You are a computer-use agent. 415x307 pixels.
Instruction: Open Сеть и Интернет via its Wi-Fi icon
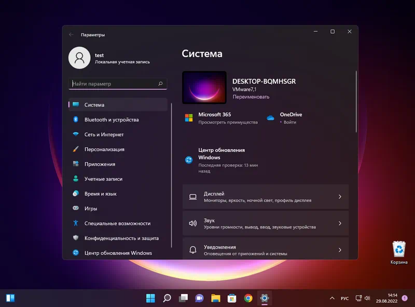pyautogui.click(x=75, y=135)
